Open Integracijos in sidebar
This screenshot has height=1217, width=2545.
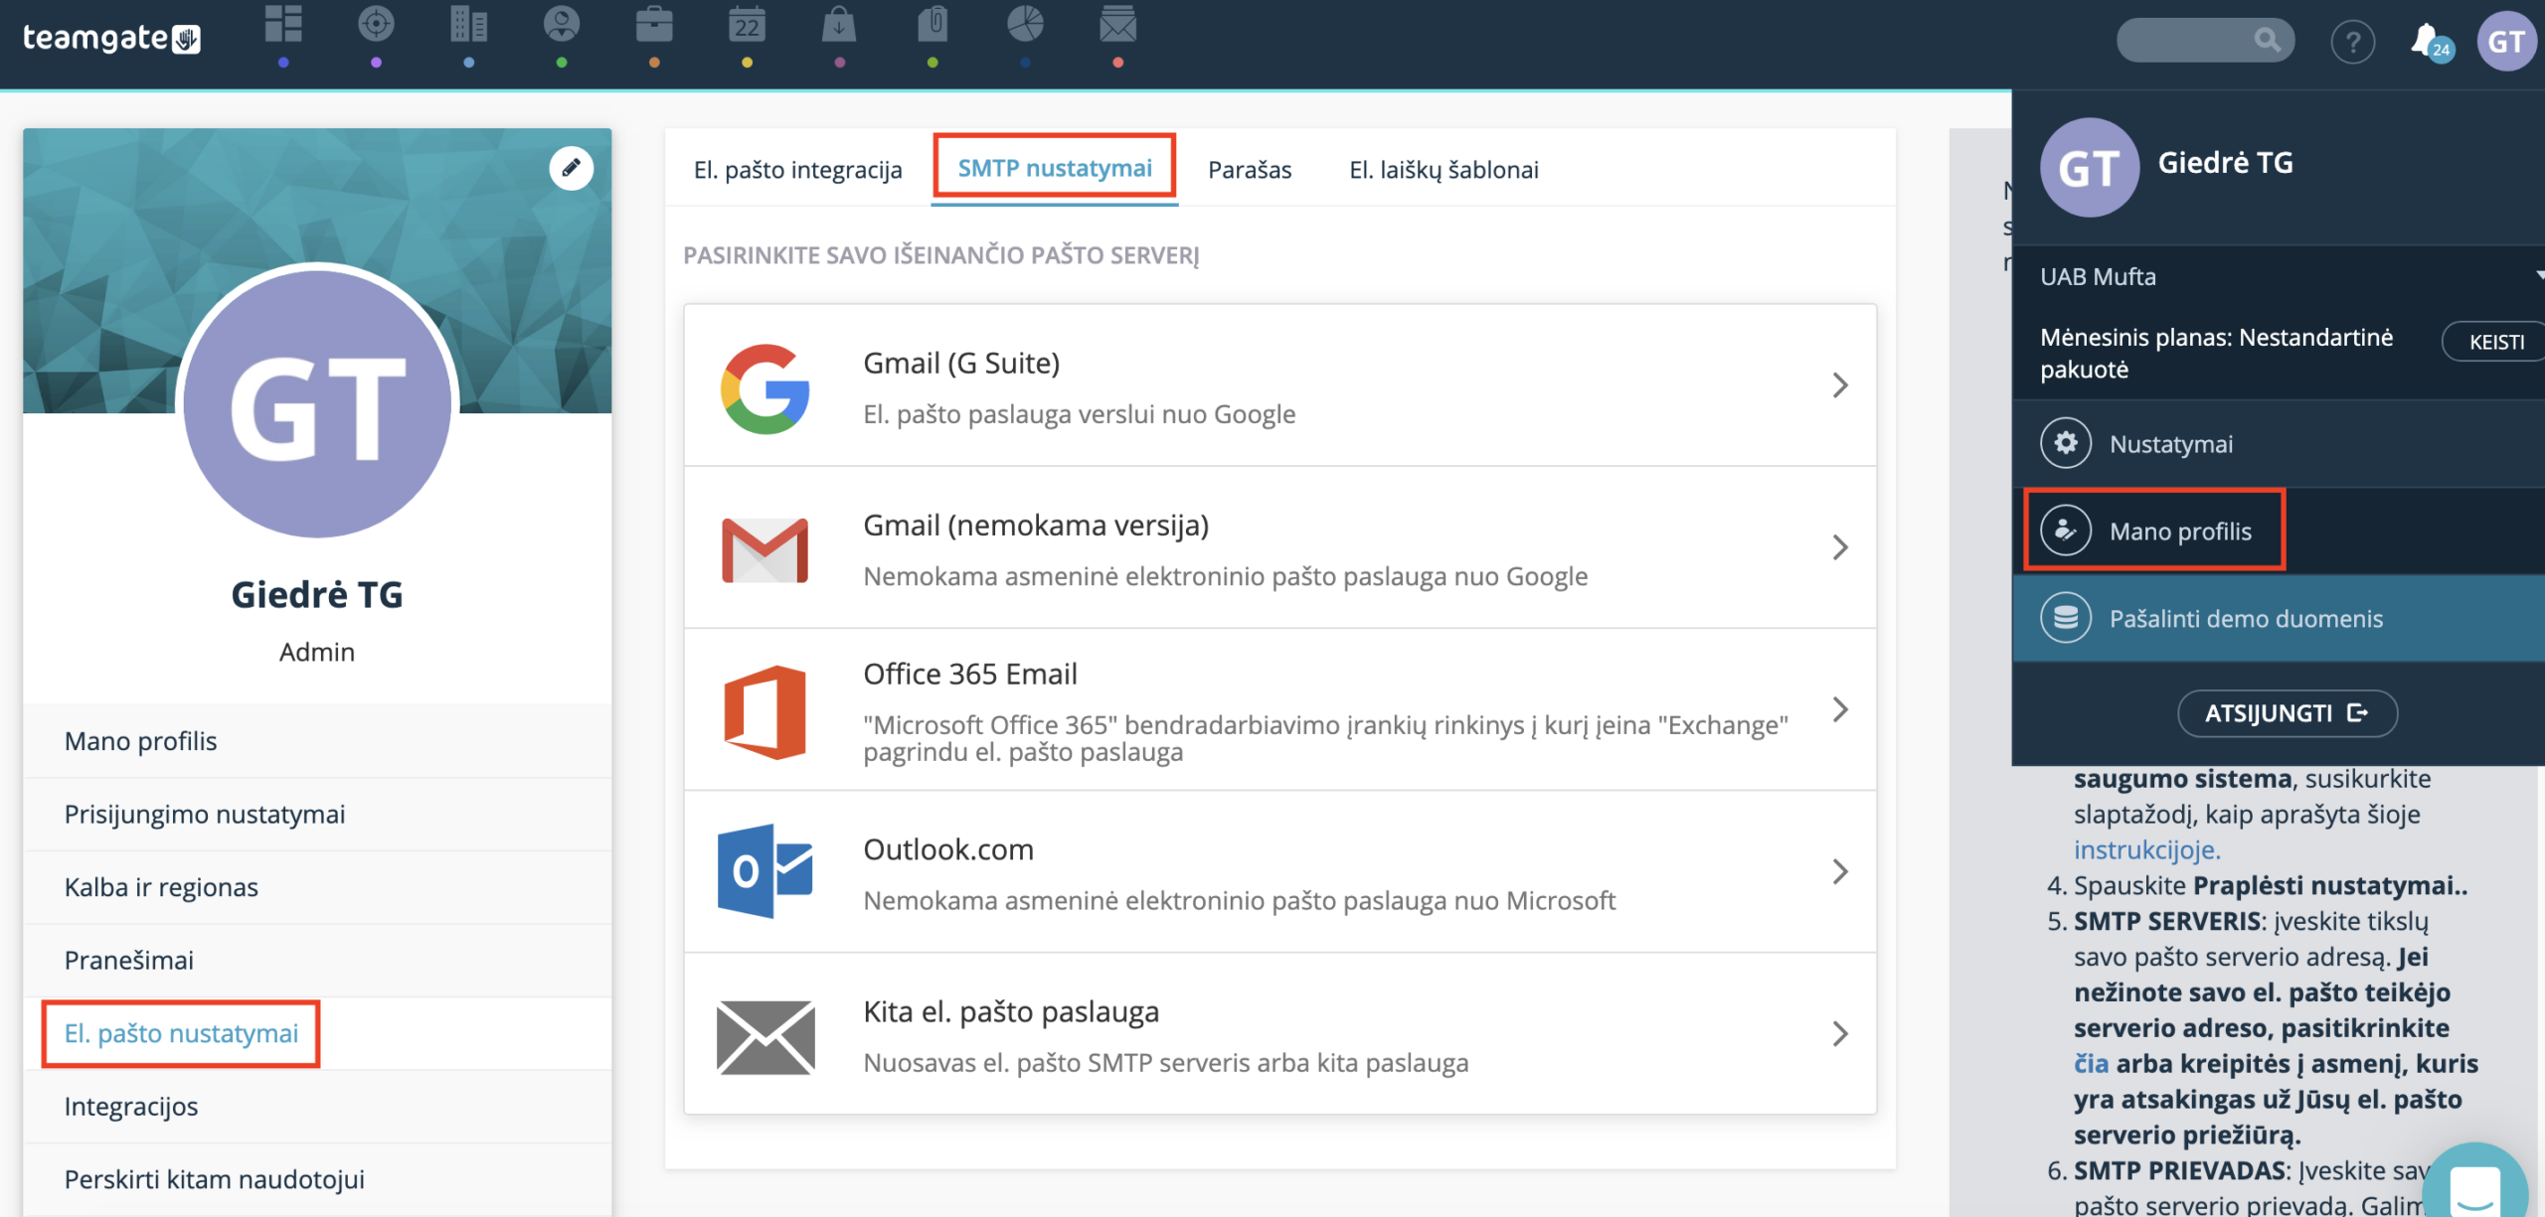(x=317, y=1106)
